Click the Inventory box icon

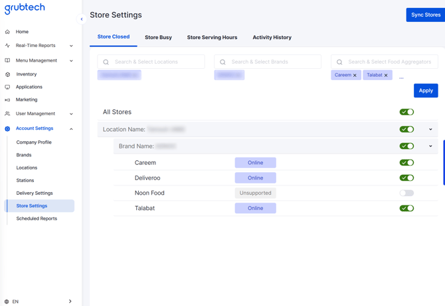coord(7,74)
